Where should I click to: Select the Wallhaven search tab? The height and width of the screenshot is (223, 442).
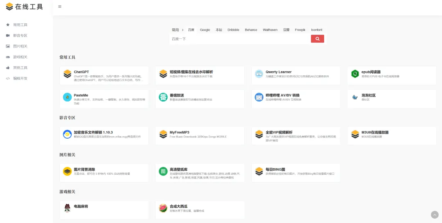tap(270, 30)
